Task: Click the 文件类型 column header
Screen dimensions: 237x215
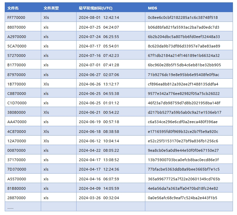Action: (x=51, y=8)
